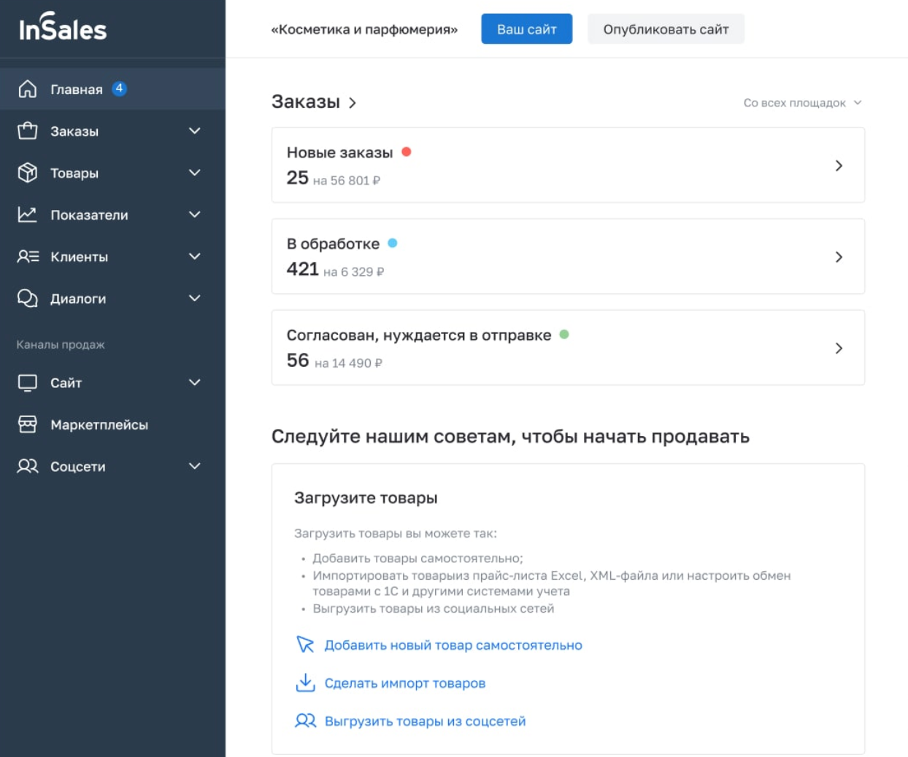The width and height of the screenshot is (908, 757).
Task: Click the InSales logo
Action: click(63, 27)
